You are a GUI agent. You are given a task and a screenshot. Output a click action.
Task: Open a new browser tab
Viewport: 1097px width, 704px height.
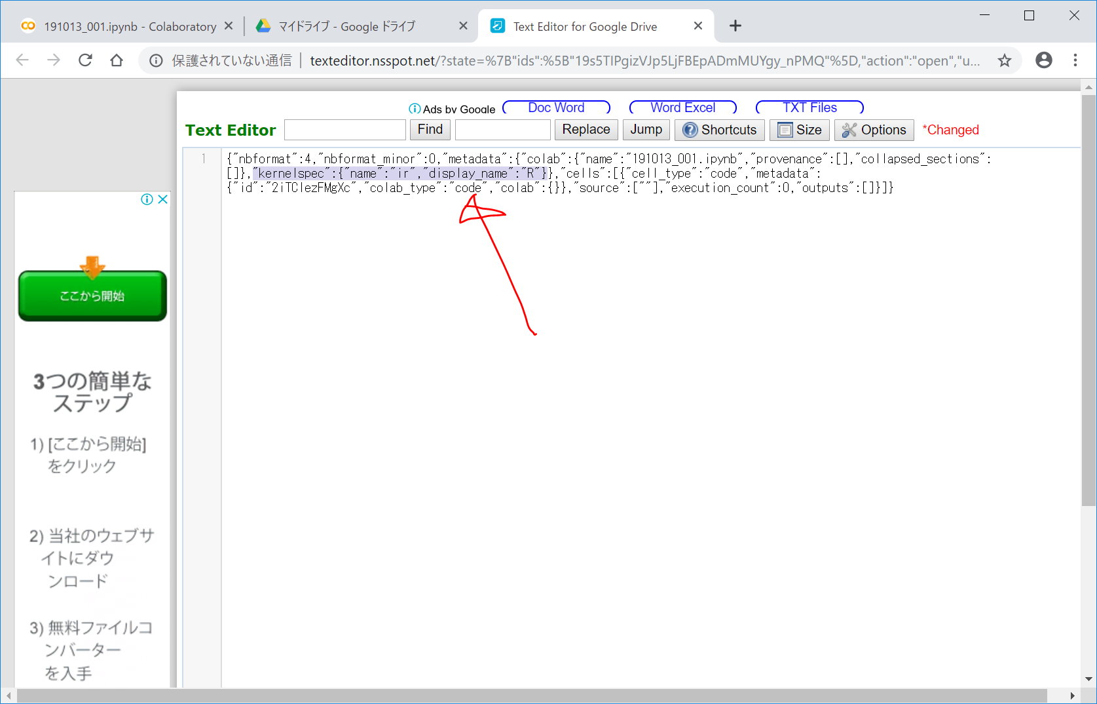tap(735, 26)
